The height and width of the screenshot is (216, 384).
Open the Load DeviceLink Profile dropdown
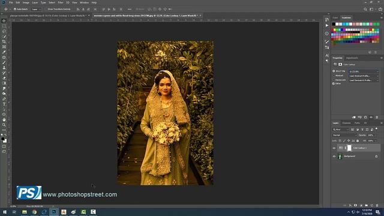pos(364,80)
